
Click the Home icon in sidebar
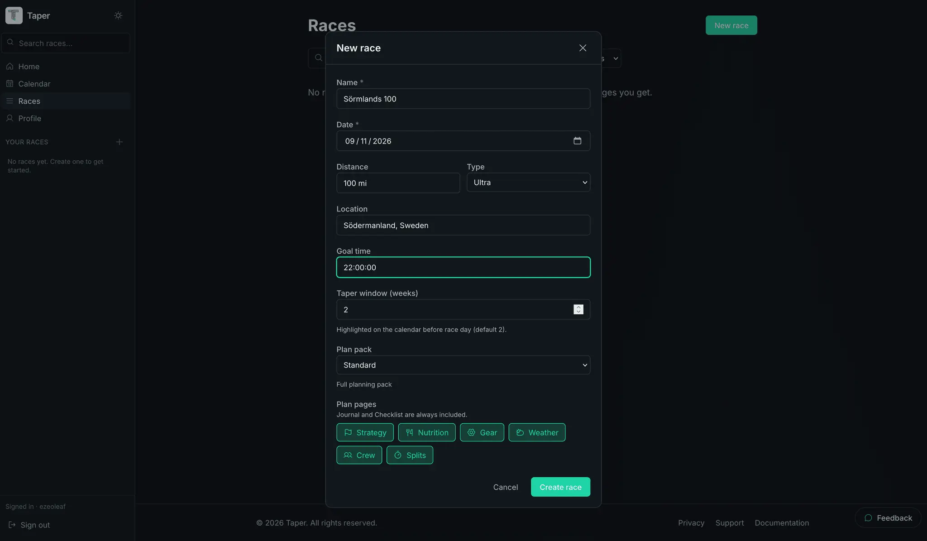pyautogui.click(x=10, y=67)
